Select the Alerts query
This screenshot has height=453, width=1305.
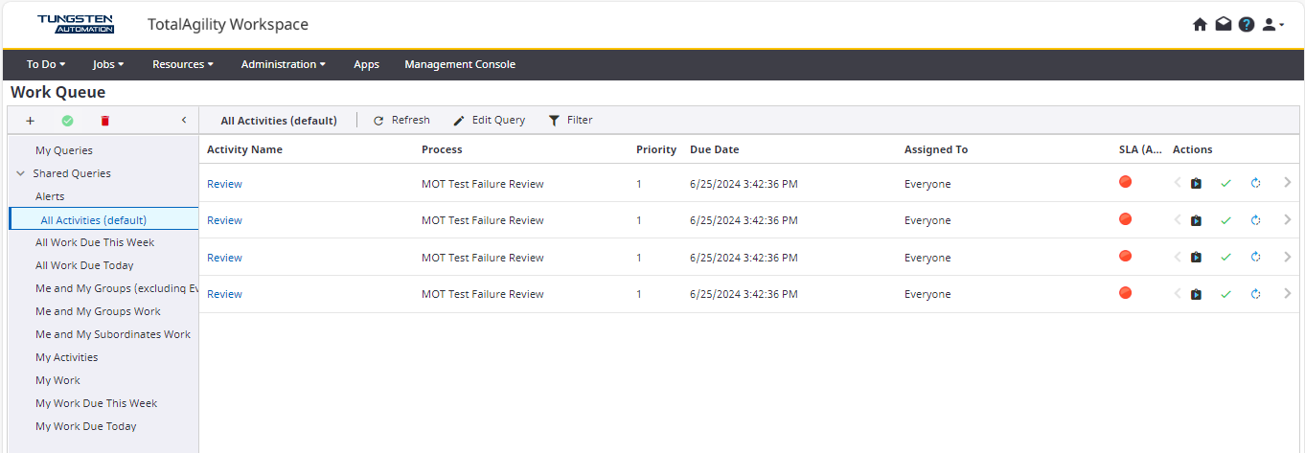(50, 196)
